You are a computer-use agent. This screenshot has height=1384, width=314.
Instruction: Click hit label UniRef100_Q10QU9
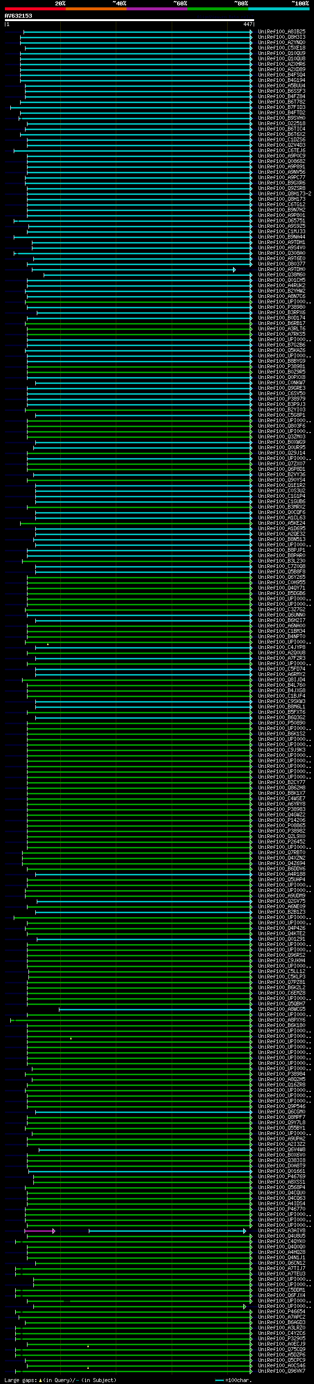pyautogui.click(x=282, y=53)
